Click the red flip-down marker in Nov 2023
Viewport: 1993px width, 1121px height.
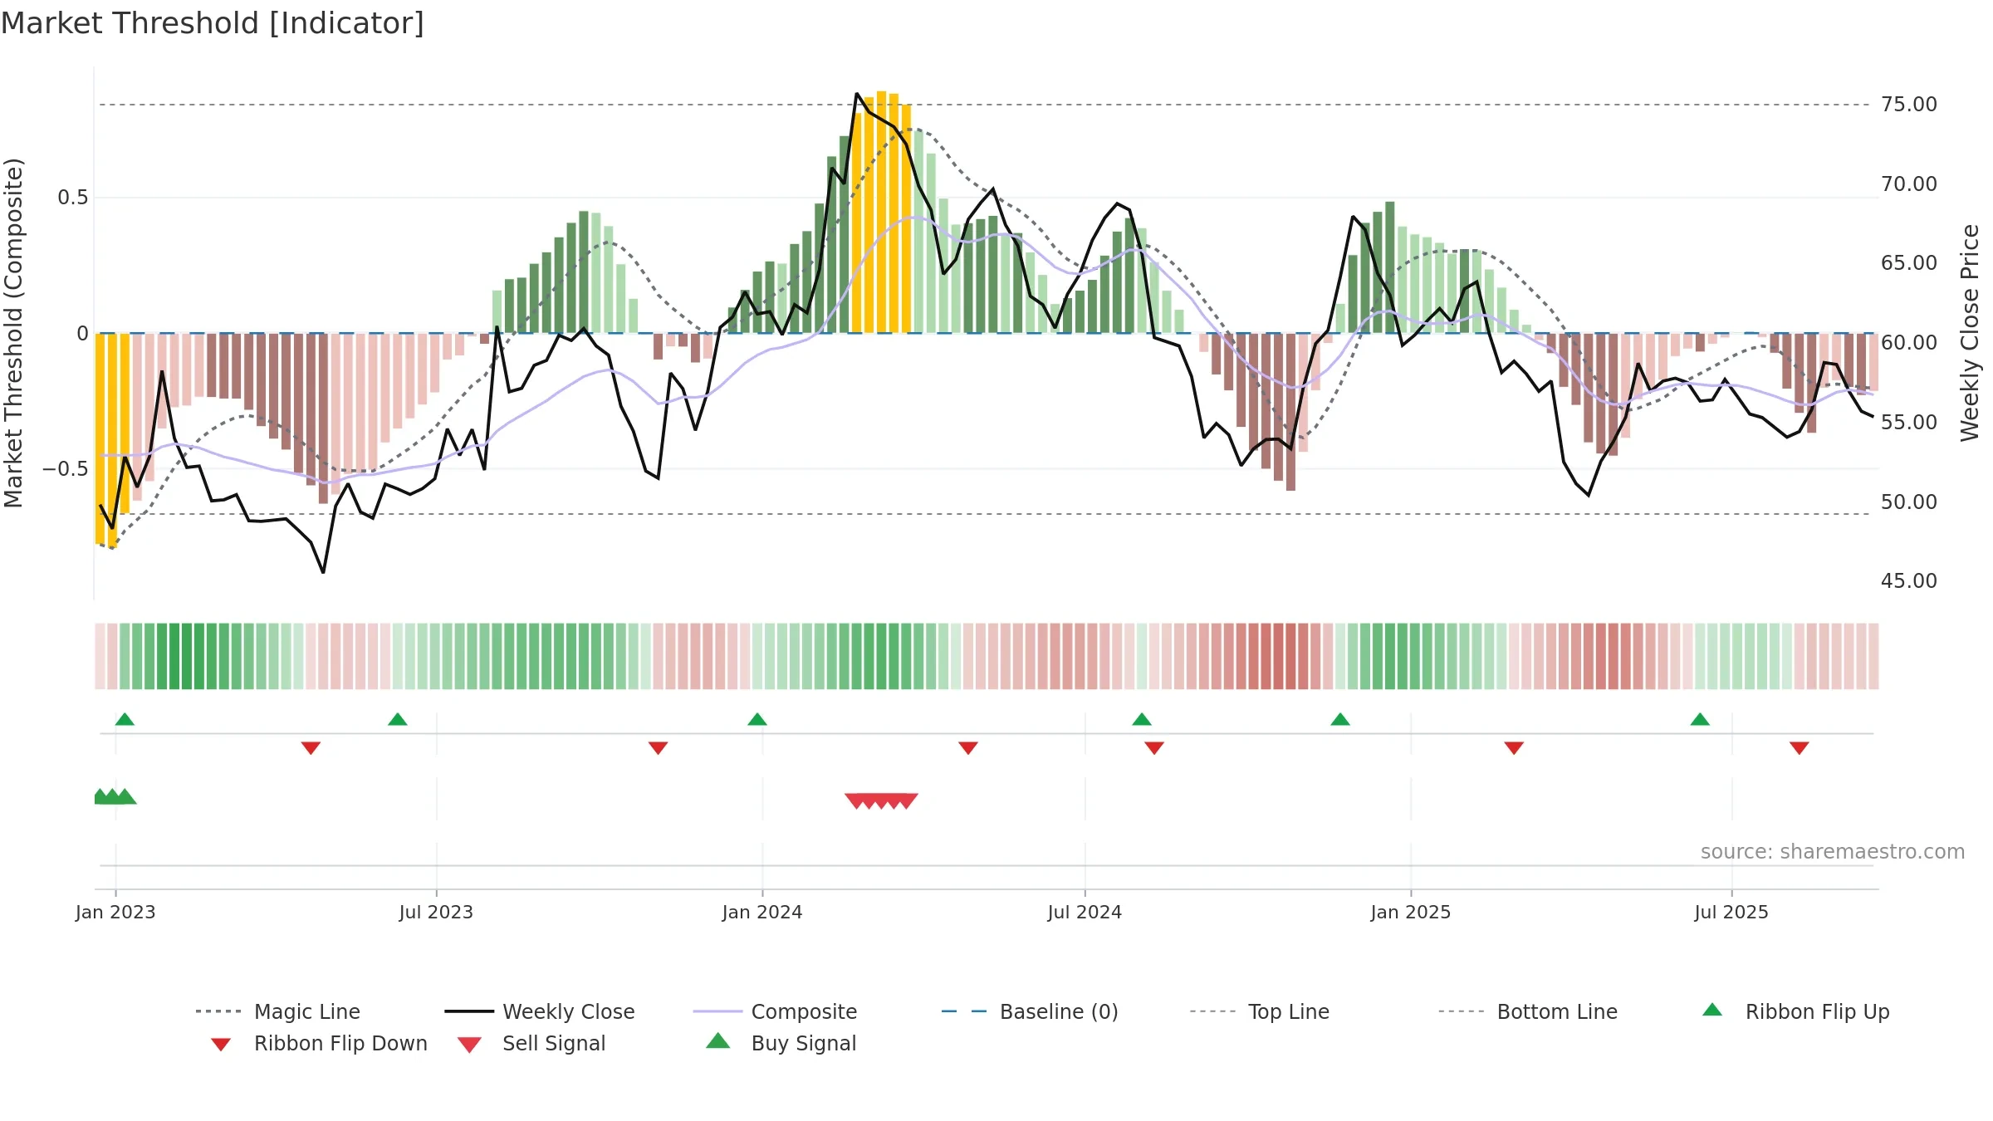[658, 748]
